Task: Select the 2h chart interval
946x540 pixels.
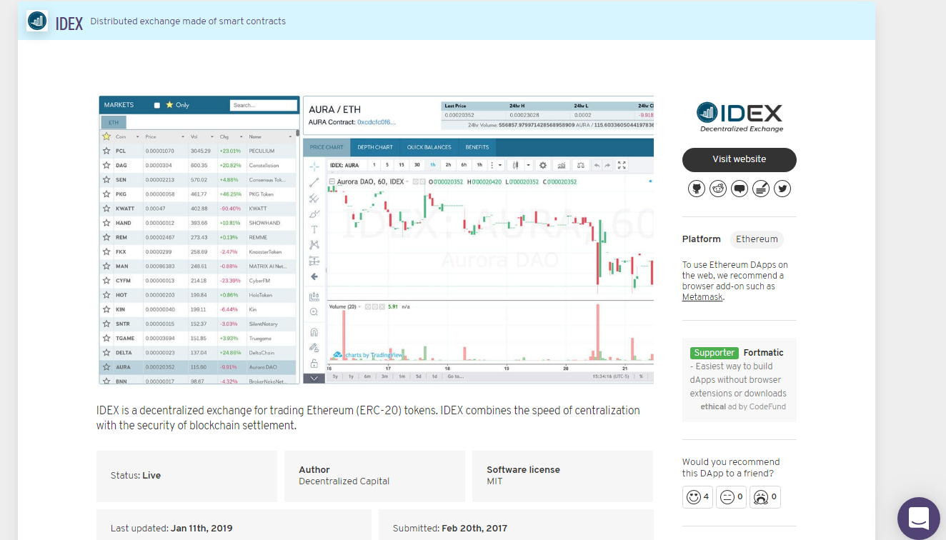Action: (448, 165)
